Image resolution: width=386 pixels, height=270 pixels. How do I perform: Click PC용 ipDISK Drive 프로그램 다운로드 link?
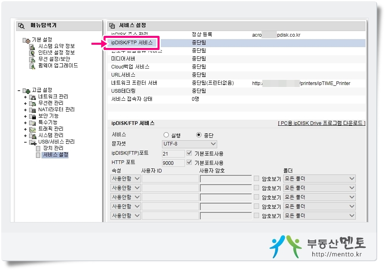[x=322, y=123]
